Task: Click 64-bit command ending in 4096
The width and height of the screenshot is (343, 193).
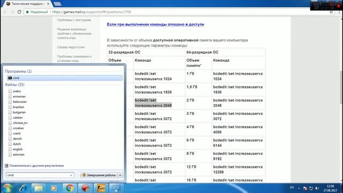Action: (238, 130)
